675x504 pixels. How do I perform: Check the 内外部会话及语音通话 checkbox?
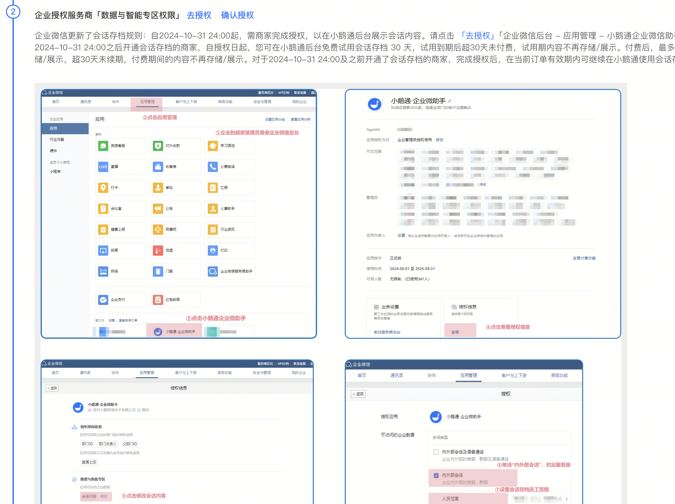(x=436, y=452)
